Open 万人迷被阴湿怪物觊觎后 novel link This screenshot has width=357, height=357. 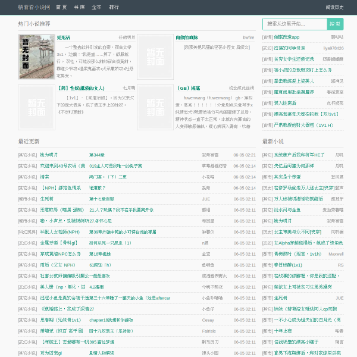(x=299, y=199)
